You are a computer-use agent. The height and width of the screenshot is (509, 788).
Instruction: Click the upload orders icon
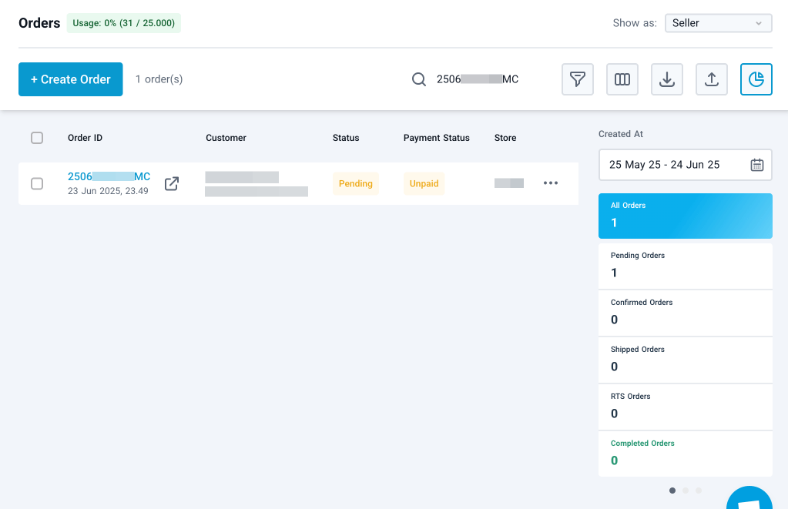point(712,79)
